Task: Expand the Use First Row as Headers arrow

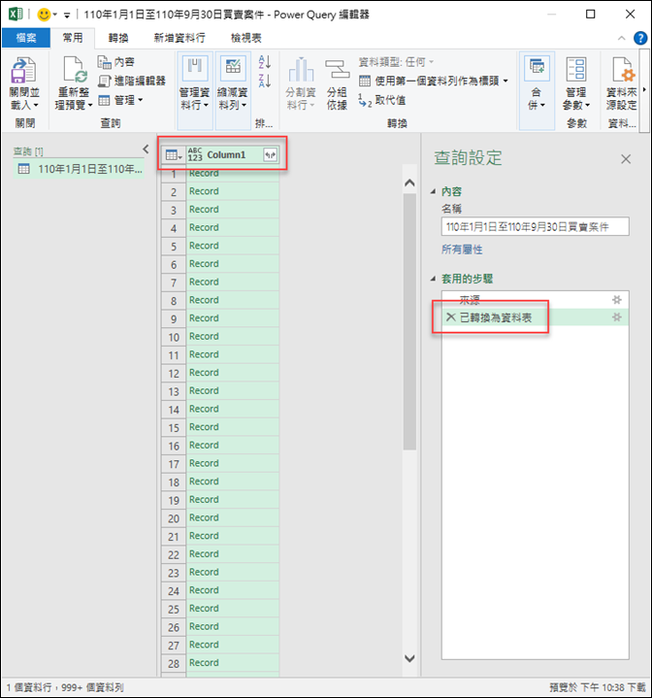Action: tap(505, 81)
